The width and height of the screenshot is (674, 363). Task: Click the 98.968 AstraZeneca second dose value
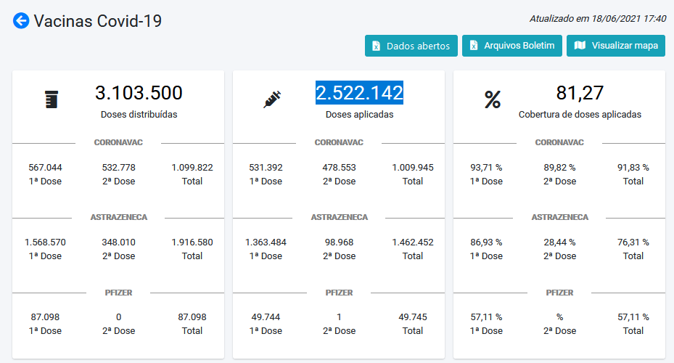click(339, 242)
